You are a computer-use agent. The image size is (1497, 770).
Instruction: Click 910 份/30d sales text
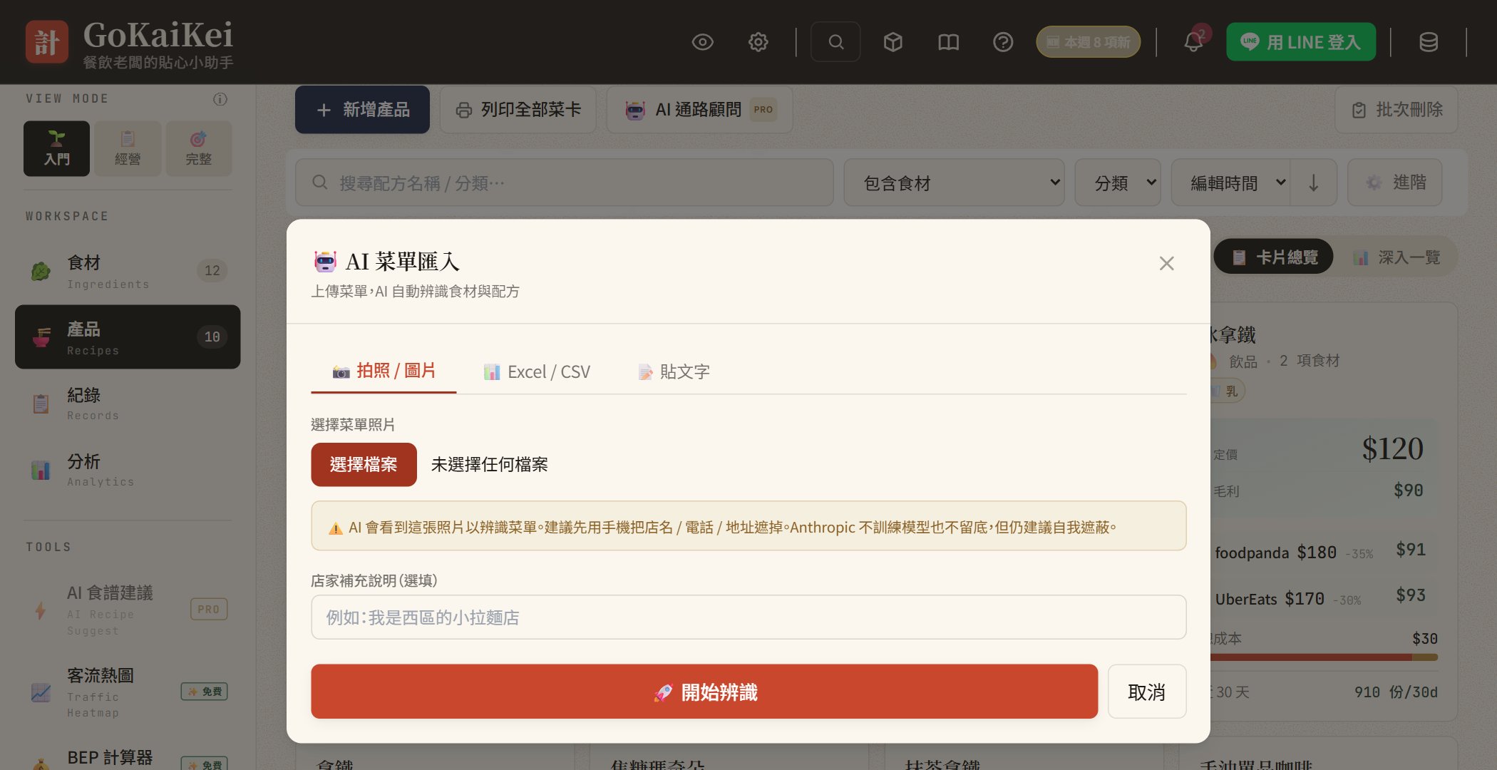click(x=1396, y=692)
